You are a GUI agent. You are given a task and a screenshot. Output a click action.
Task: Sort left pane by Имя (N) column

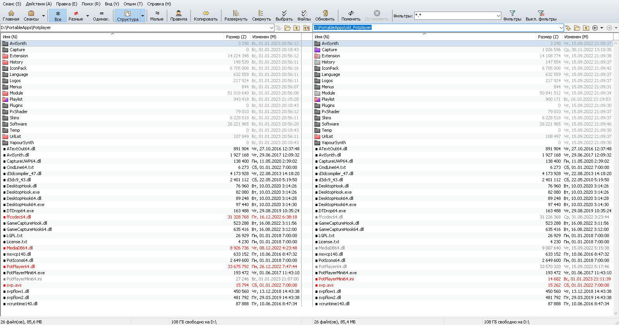[112, 37]
